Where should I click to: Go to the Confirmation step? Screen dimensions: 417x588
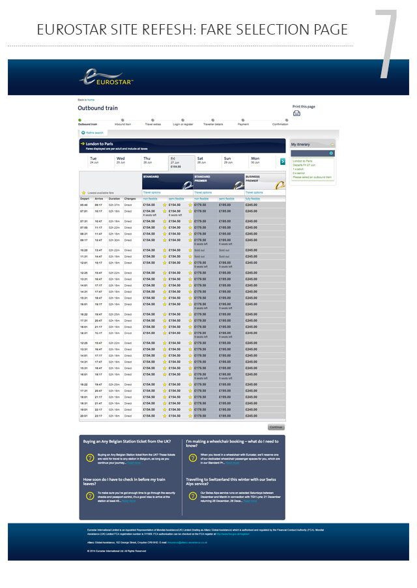click(x=280, y=123)
